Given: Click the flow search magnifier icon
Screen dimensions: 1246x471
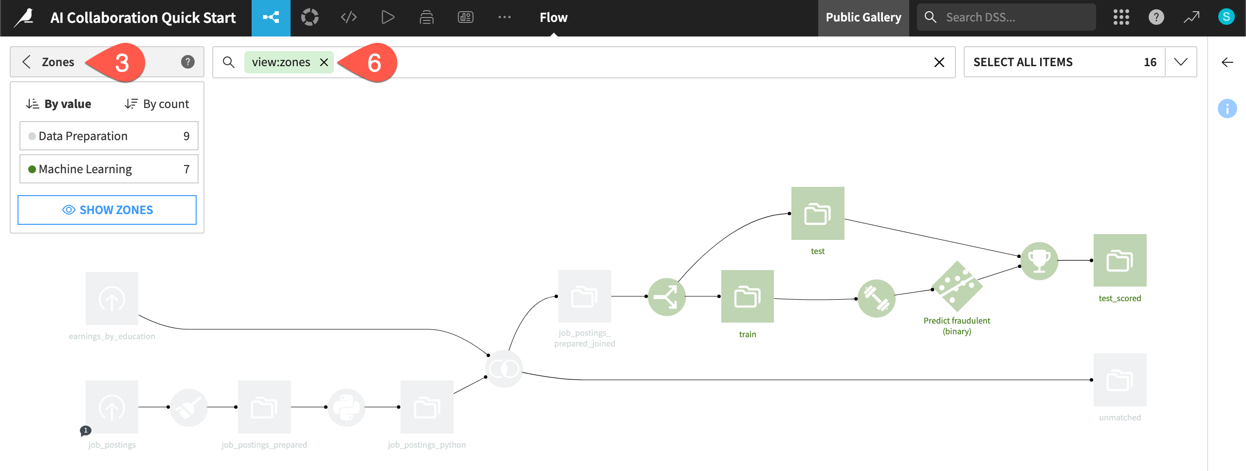Looking at the screenshot, I should point(228,62).
